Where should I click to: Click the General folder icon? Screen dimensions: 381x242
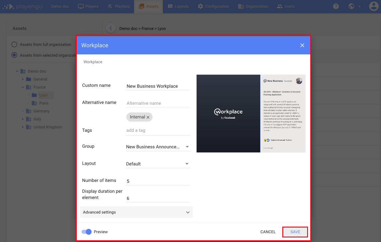point(29,79)
